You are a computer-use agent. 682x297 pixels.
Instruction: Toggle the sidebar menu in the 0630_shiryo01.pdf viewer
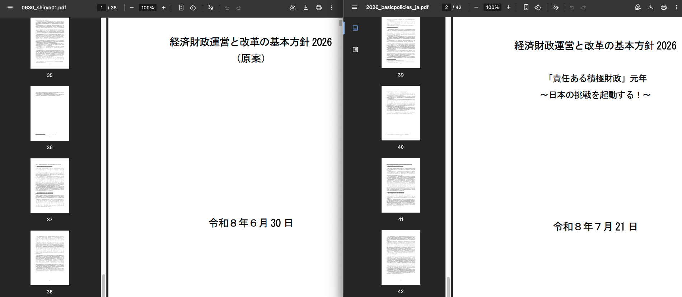coord(10,8)
